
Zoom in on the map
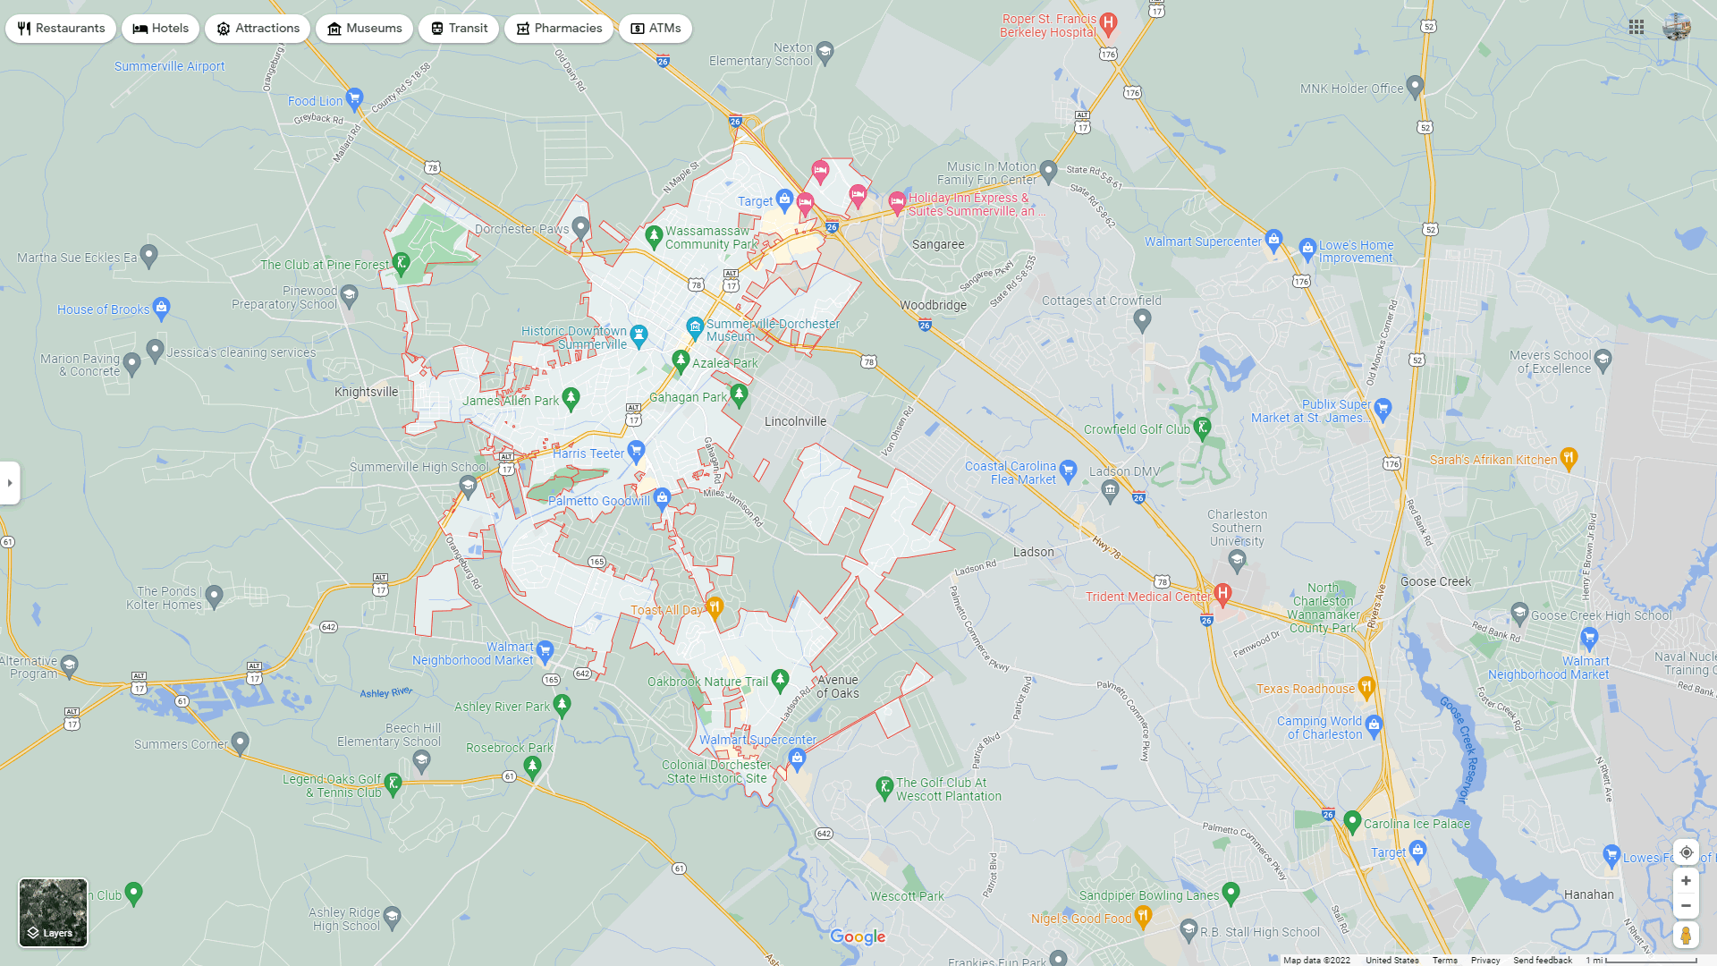point(1686,881)
